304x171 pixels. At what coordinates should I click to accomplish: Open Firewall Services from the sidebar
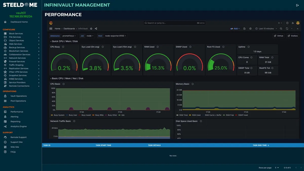(17, 61)
